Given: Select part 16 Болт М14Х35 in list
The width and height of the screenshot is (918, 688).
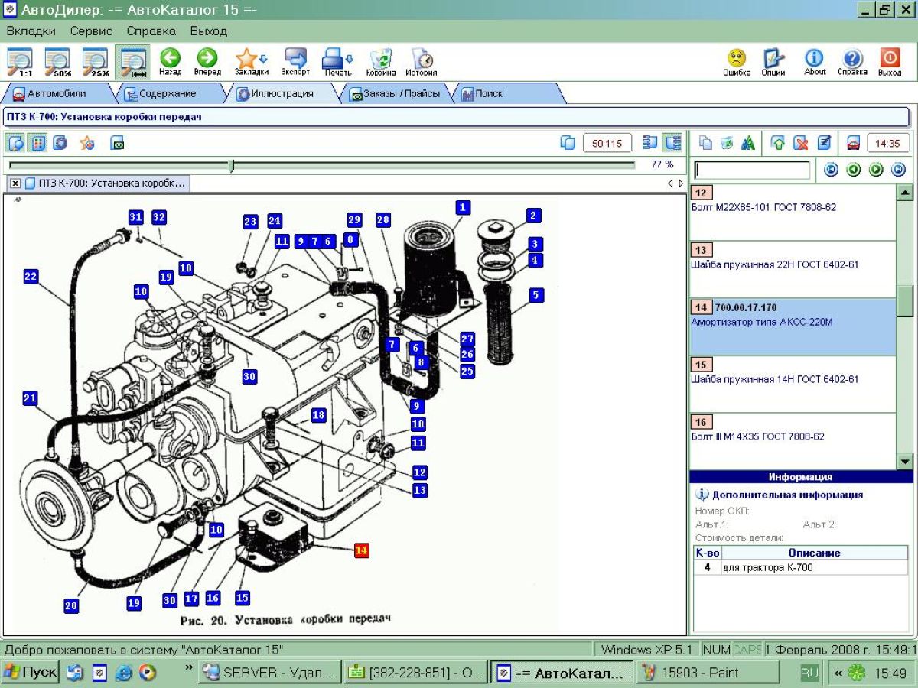Looking at the screenshot, I should pyautogui.click(x=792, y=436).
